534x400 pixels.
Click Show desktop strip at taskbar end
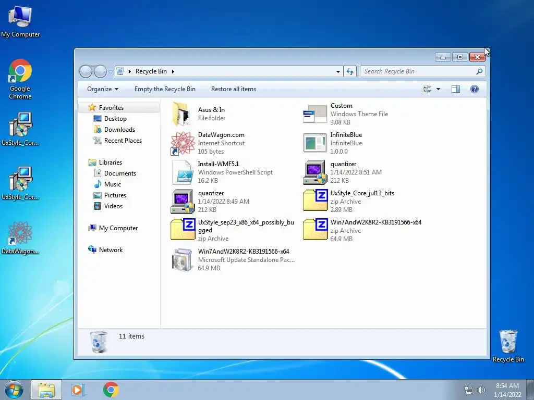530,390
